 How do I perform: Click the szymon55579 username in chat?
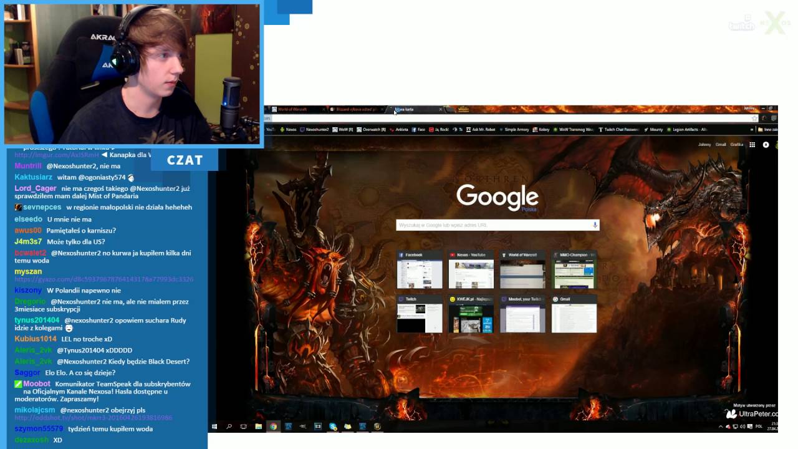pyautogui.click(x=39, y=429)
